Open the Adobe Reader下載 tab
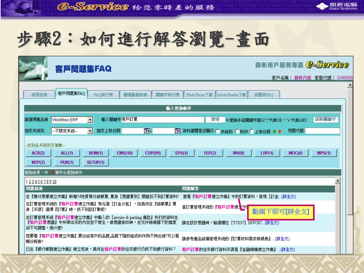 tap(231, 95)
